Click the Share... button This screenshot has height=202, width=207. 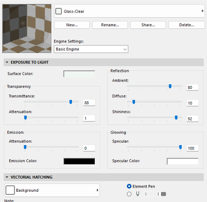[x=148, y=25]
